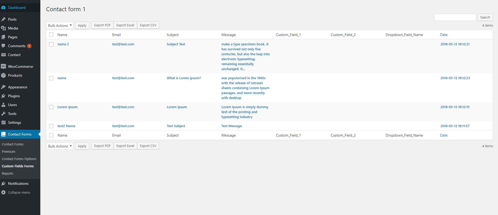Click the Appearance paintbrush icon
Screen dimensions: 498x215
click(x=3, y=87)
